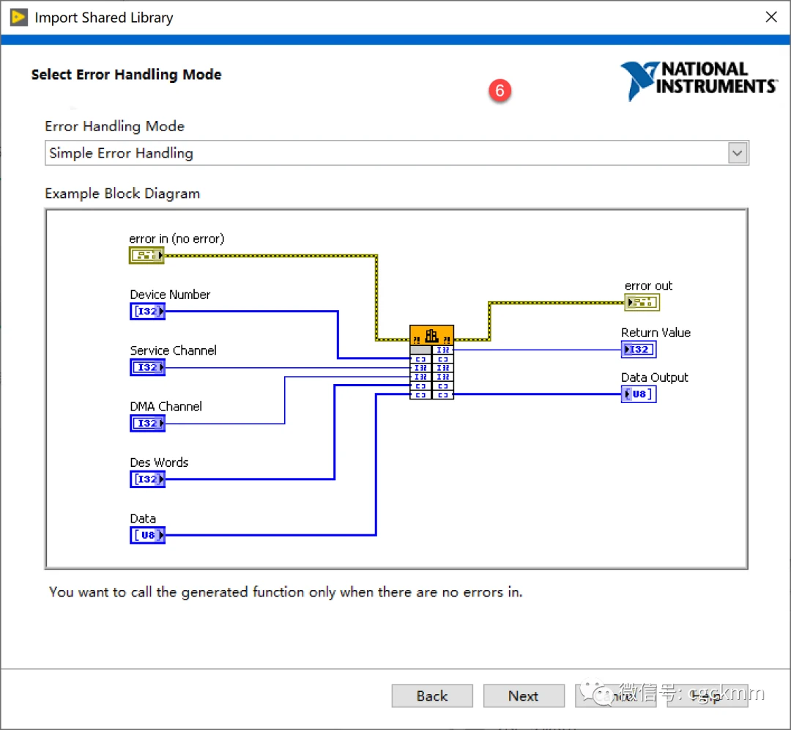Click the LabVIEW icon in title bar

pos(18,18)
